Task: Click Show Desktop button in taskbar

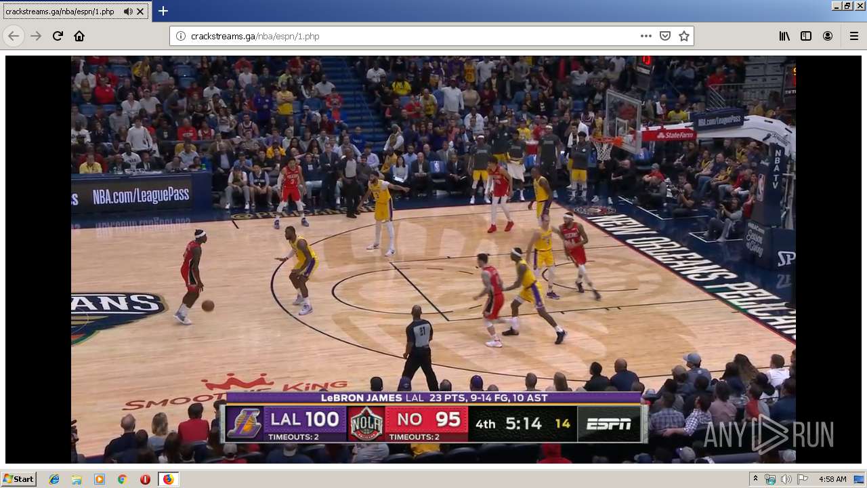Action: click(x=860, y=479)
